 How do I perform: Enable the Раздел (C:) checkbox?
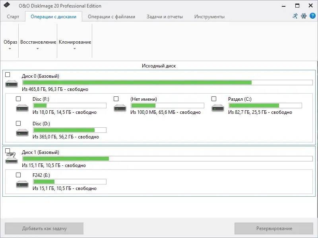click(214, 99)
